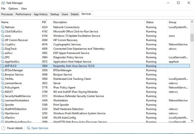The height and width of the screenshot is (134, 194).
Task: Select 'Microsoft Office Click-to-Run Service' text
Action: pos(75,32)
